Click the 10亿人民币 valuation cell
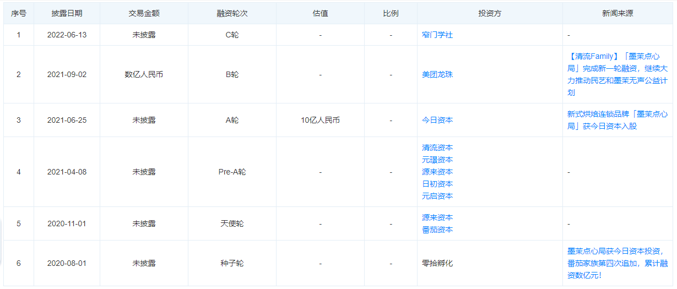Screen dimensions: 677x289 [320, 120]
